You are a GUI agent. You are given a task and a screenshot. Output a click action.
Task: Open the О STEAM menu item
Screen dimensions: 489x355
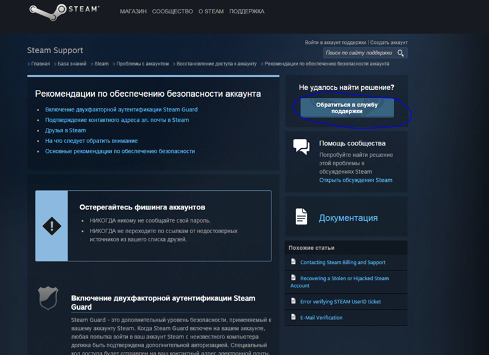[211, 12]
